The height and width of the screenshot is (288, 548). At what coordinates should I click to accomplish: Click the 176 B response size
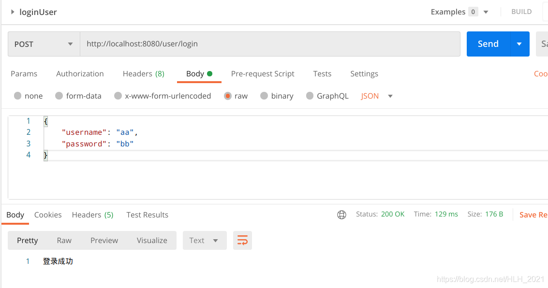pyautogui.click(x=494, y=214)
